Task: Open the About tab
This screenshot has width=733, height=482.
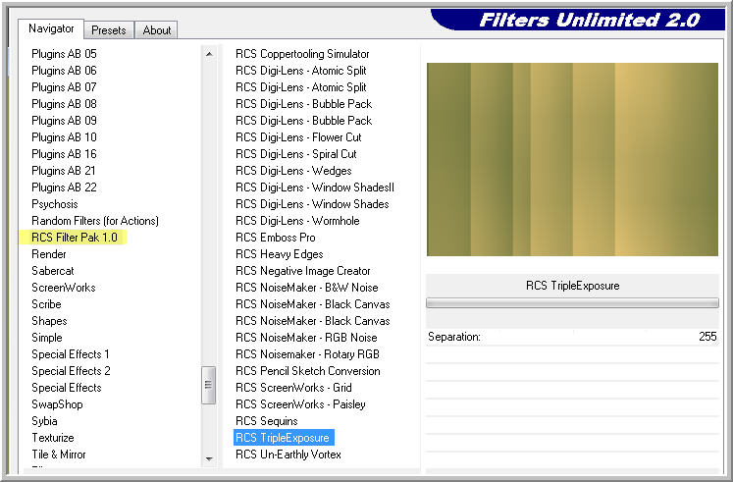Action: 157,30
